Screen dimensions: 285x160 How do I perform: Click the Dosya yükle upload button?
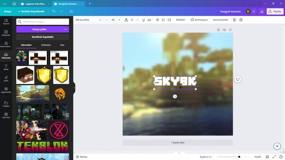click(x=39, y=29)
